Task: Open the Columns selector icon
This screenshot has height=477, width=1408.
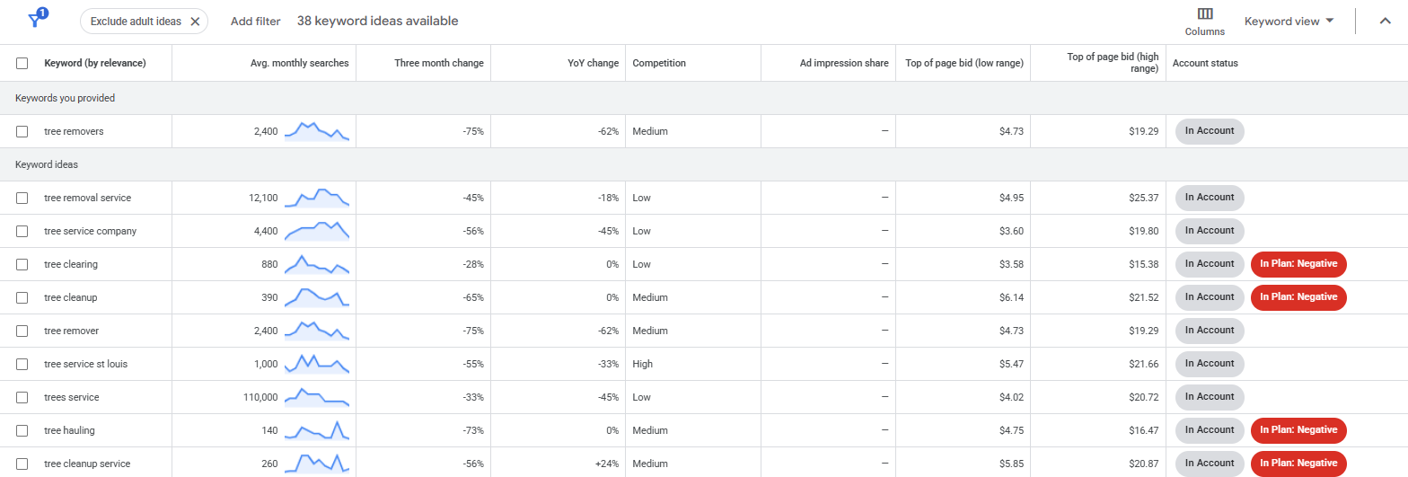Action: [1205, 14]
